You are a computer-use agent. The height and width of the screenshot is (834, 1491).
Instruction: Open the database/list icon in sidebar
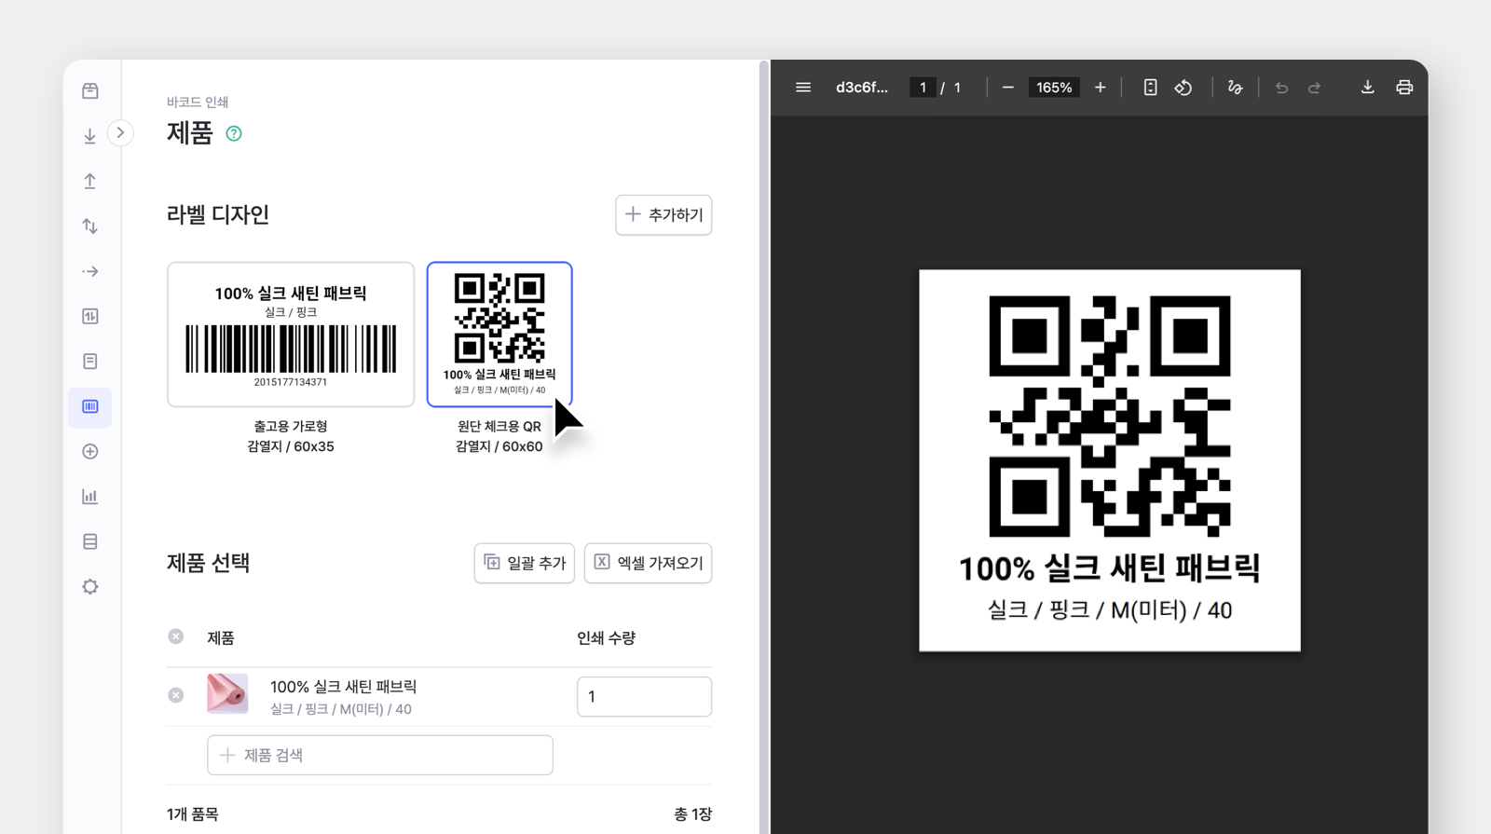90,541
